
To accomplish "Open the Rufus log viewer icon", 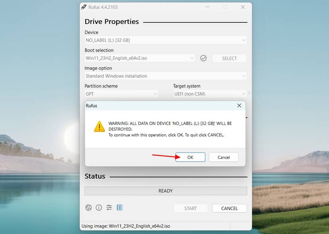I will coord(119,207).
